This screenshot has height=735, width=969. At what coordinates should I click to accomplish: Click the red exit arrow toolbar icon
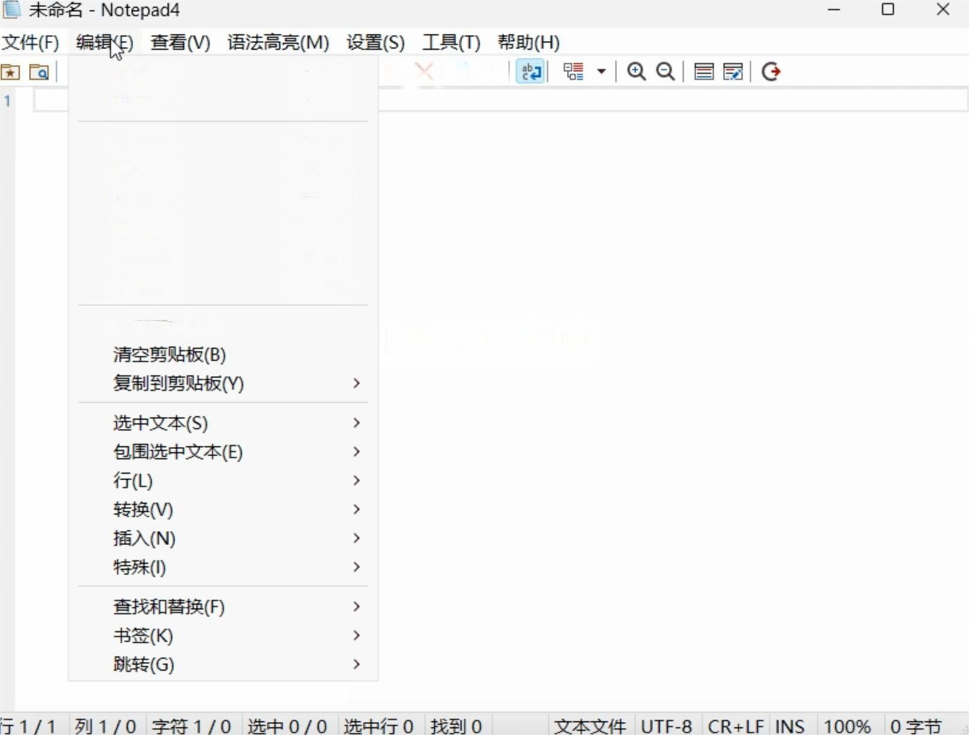coord(771,72)
